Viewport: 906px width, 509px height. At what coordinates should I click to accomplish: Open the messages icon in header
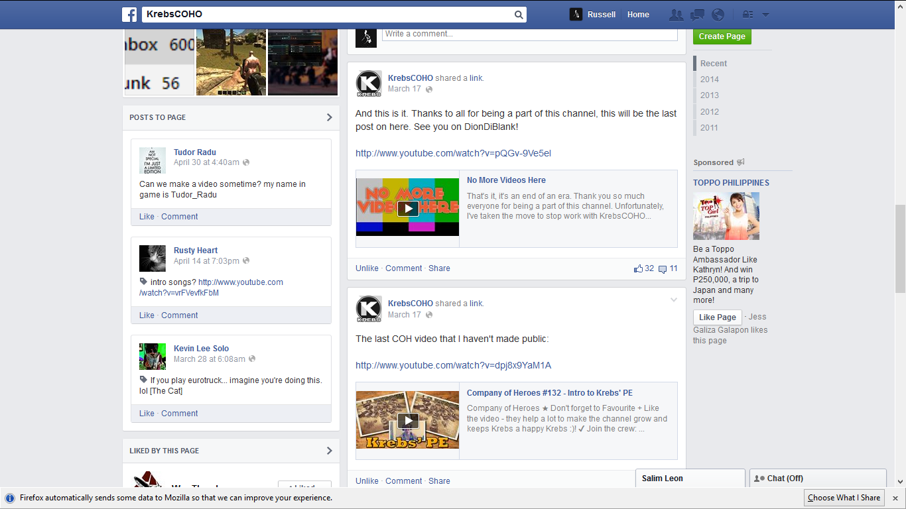click(x=697, y=15)
